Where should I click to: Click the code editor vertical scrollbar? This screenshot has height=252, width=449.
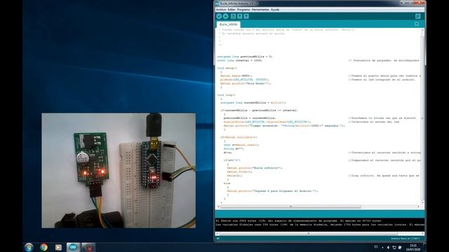coord(423,116)
